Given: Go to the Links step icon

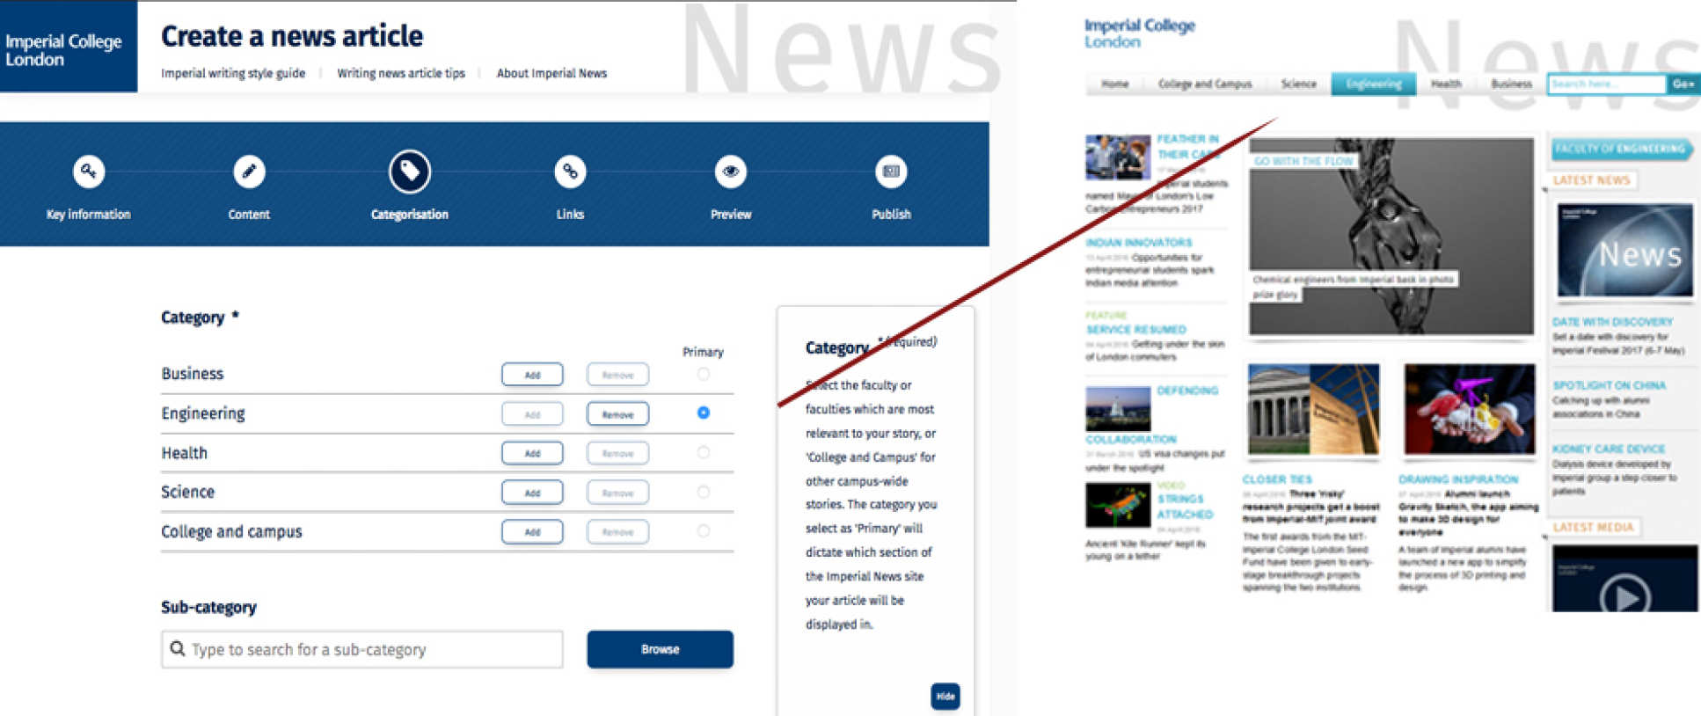Looking at the screenshot, I should tap(570, 172).
